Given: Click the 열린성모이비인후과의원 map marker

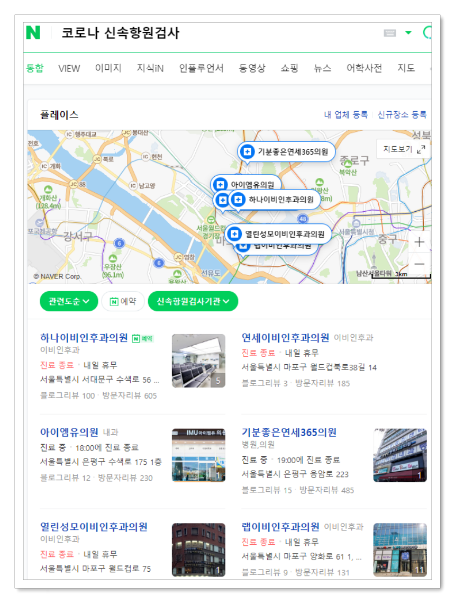Looking at the screenshot, I should pyautogui.click(x=279, y=234).
